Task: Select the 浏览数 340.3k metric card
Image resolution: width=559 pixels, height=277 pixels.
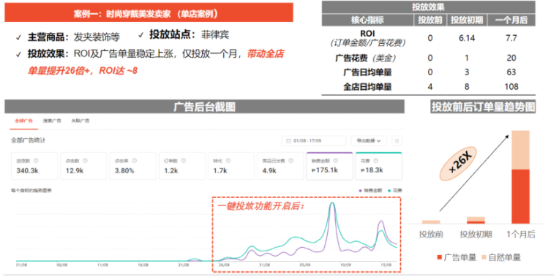Action: (x=34, y=166)
